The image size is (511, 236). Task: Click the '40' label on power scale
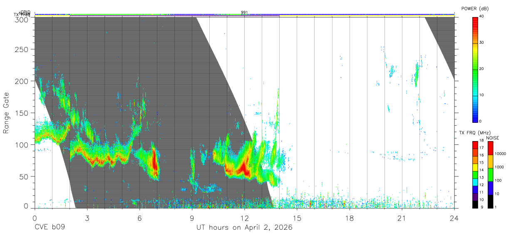pyautogui.click(x=481, y=17)
